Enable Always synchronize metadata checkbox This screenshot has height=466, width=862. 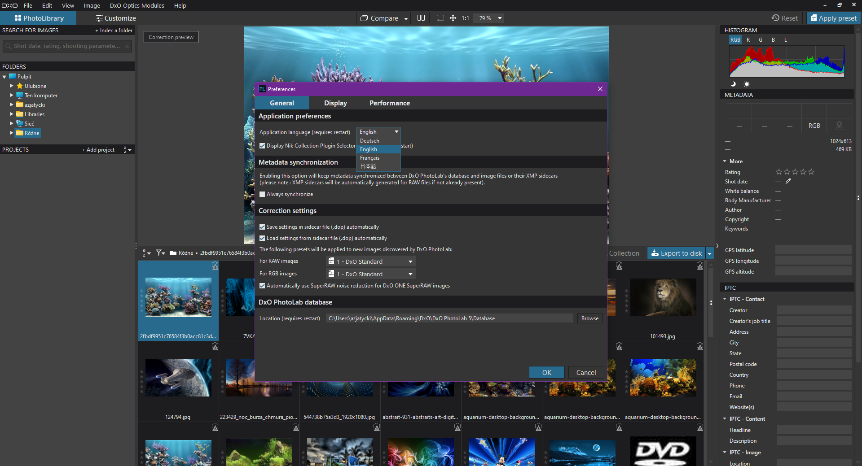coord(262,194)
